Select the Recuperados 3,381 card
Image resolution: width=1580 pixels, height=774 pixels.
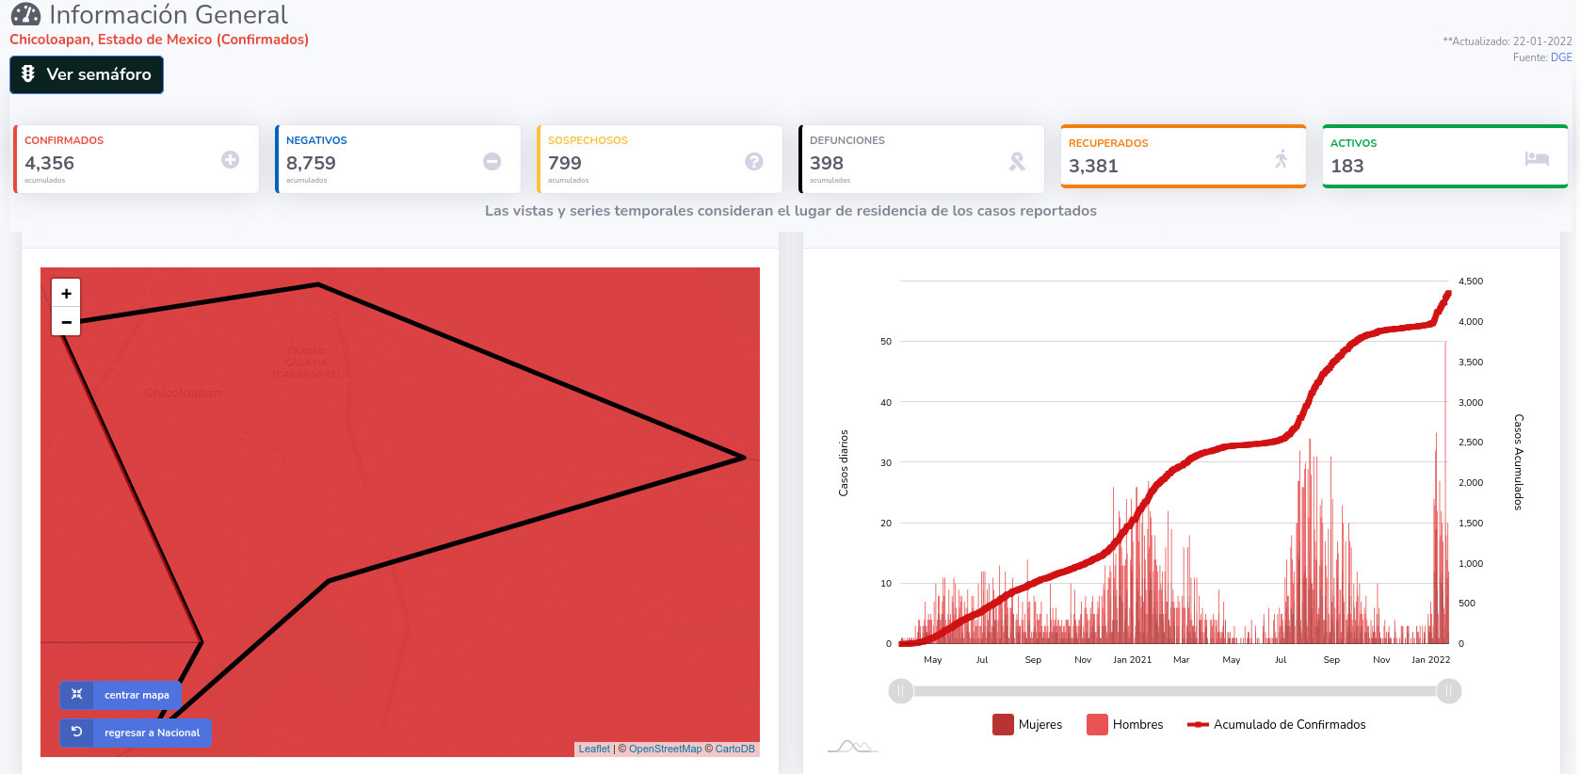[1184, 156]
